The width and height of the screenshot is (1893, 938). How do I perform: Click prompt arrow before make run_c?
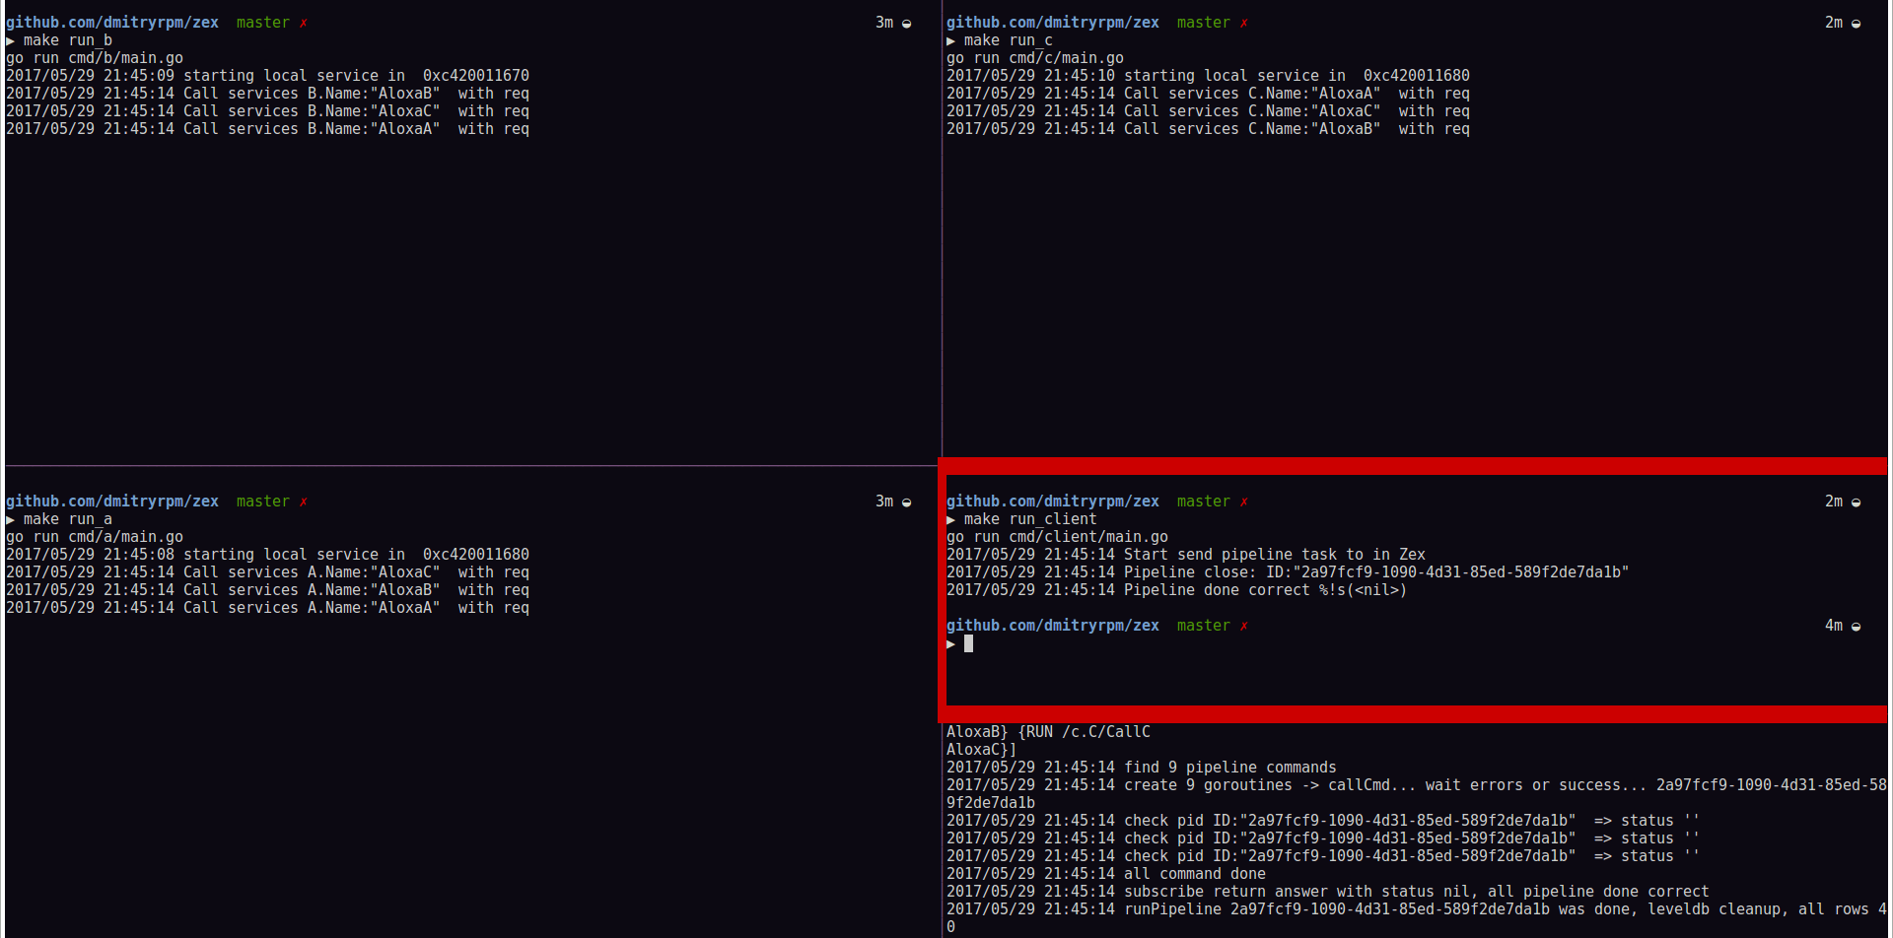pyautogui.click(x=950, y=40)
